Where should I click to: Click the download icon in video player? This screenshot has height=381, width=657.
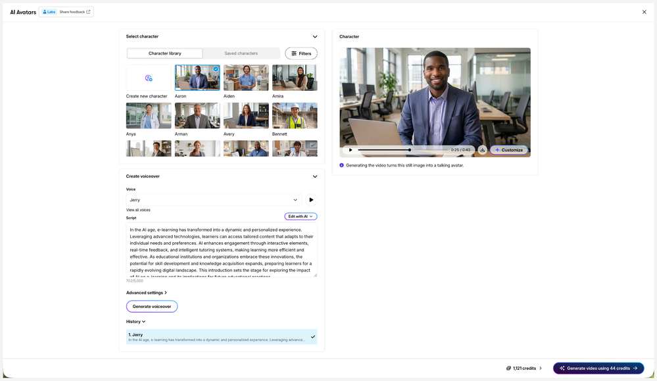482,150
